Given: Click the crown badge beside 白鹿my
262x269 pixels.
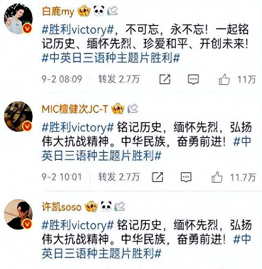Looking at the screenshot, I should 84,11.
